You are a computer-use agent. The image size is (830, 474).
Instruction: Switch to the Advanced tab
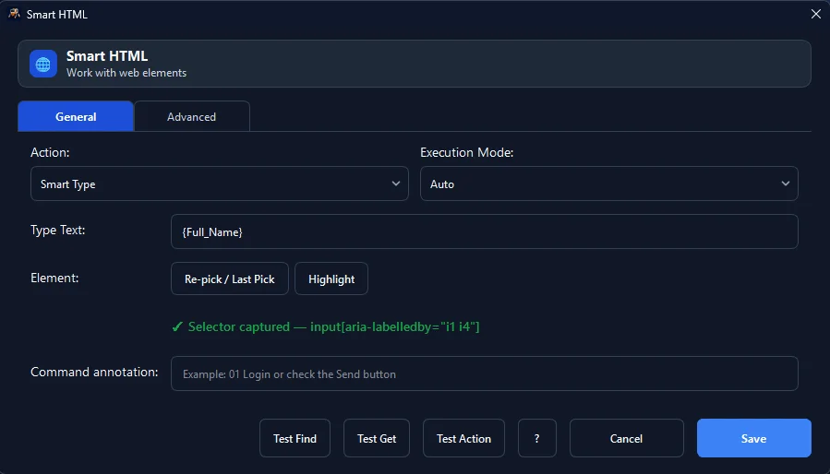click(192, 116)
